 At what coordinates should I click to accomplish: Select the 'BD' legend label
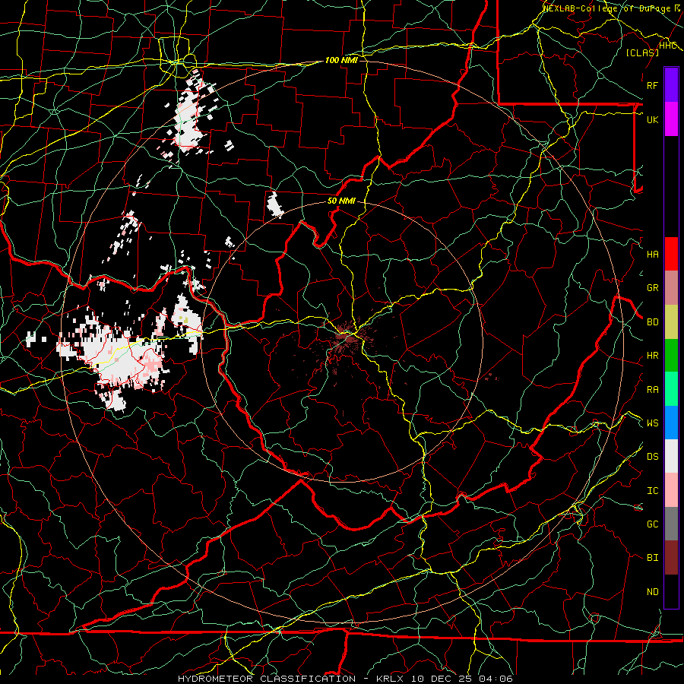pos(652,322)
